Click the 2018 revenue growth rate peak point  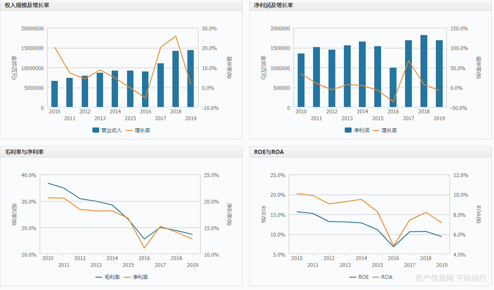tap(176, 36)
